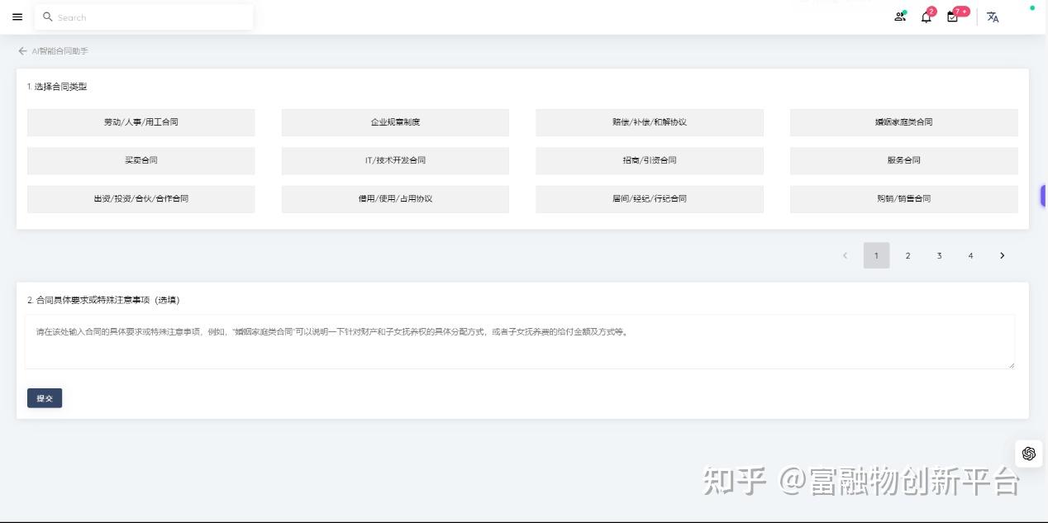Image resolution: width=1048 pixels, height=523 pixels.
Task: Select 购销/销售合同 contract type
Action: click(x=904, y=199)
